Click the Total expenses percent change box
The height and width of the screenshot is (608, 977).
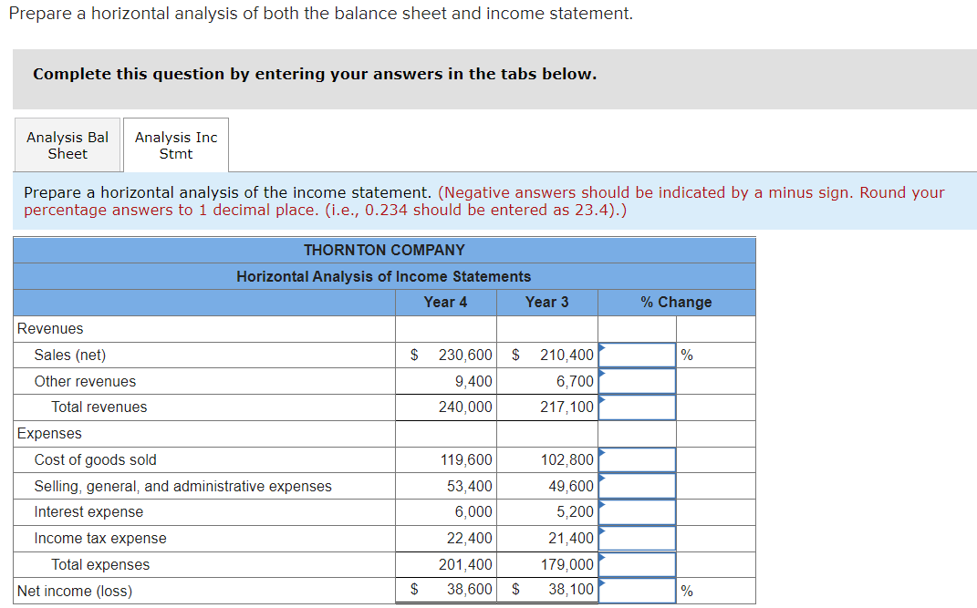[x=637, y=564]
